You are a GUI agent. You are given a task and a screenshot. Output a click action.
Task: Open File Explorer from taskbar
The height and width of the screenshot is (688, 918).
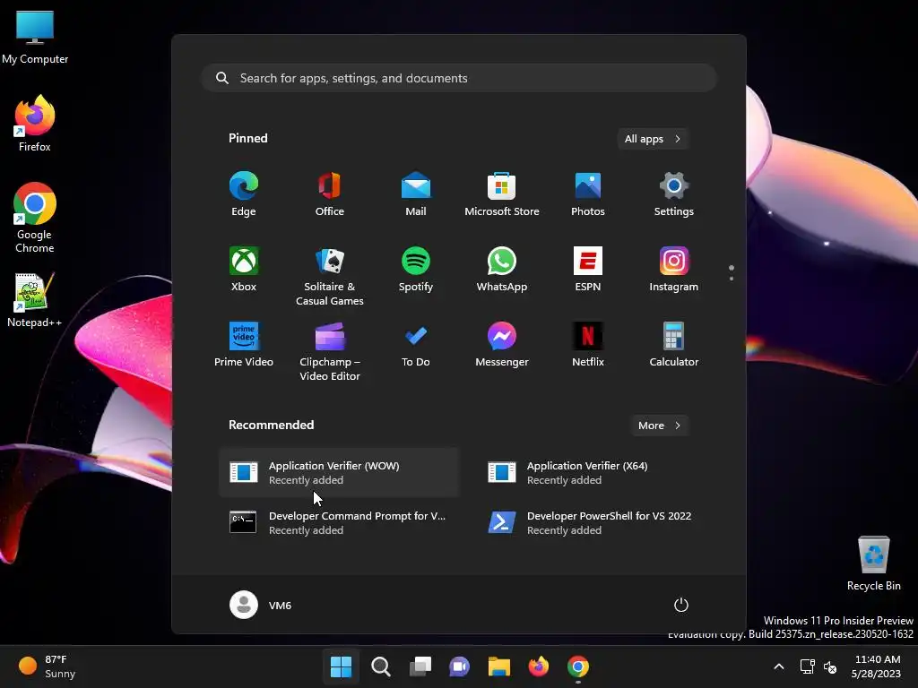click(x=498, y=666)
